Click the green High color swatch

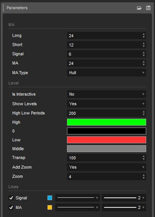[106, 121]
